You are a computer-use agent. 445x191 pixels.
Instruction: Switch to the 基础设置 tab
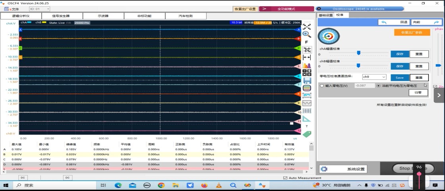pyautogui.click(x=325, y=15)
